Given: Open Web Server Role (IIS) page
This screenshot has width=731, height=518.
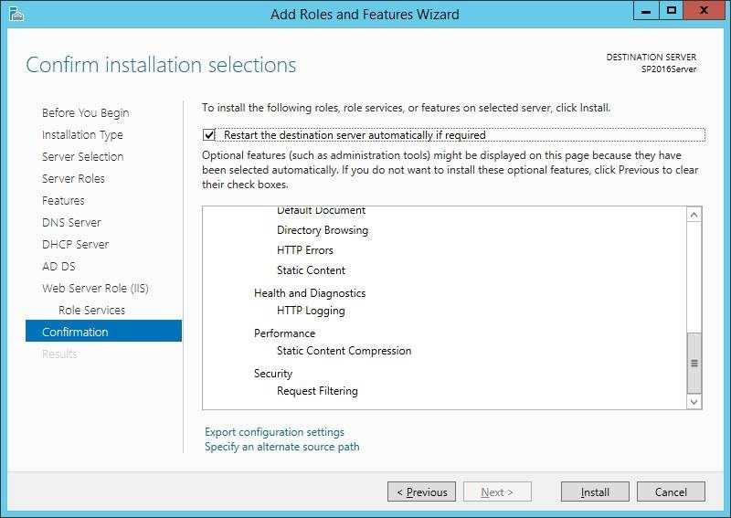Looking at the screenshot, I should 95,288.
